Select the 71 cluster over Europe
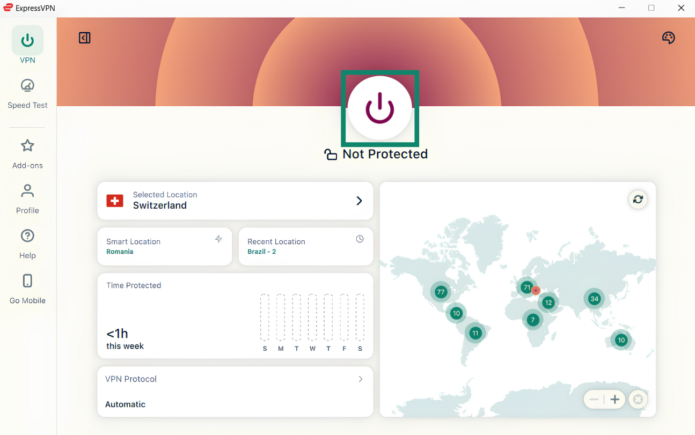The height and width of the screenshot is (435, 695). [x=527, y=287]
